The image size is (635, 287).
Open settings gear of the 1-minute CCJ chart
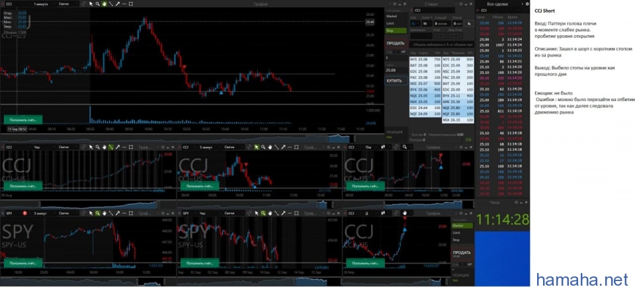pos(394,4)
